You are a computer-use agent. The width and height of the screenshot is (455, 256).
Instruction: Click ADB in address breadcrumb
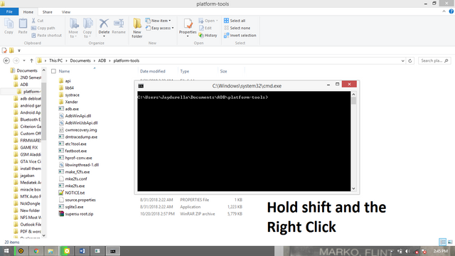pos(102,60)
